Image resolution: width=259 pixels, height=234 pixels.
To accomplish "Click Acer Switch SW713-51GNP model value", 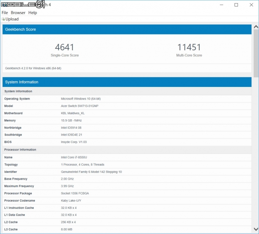I will [79, 106].
